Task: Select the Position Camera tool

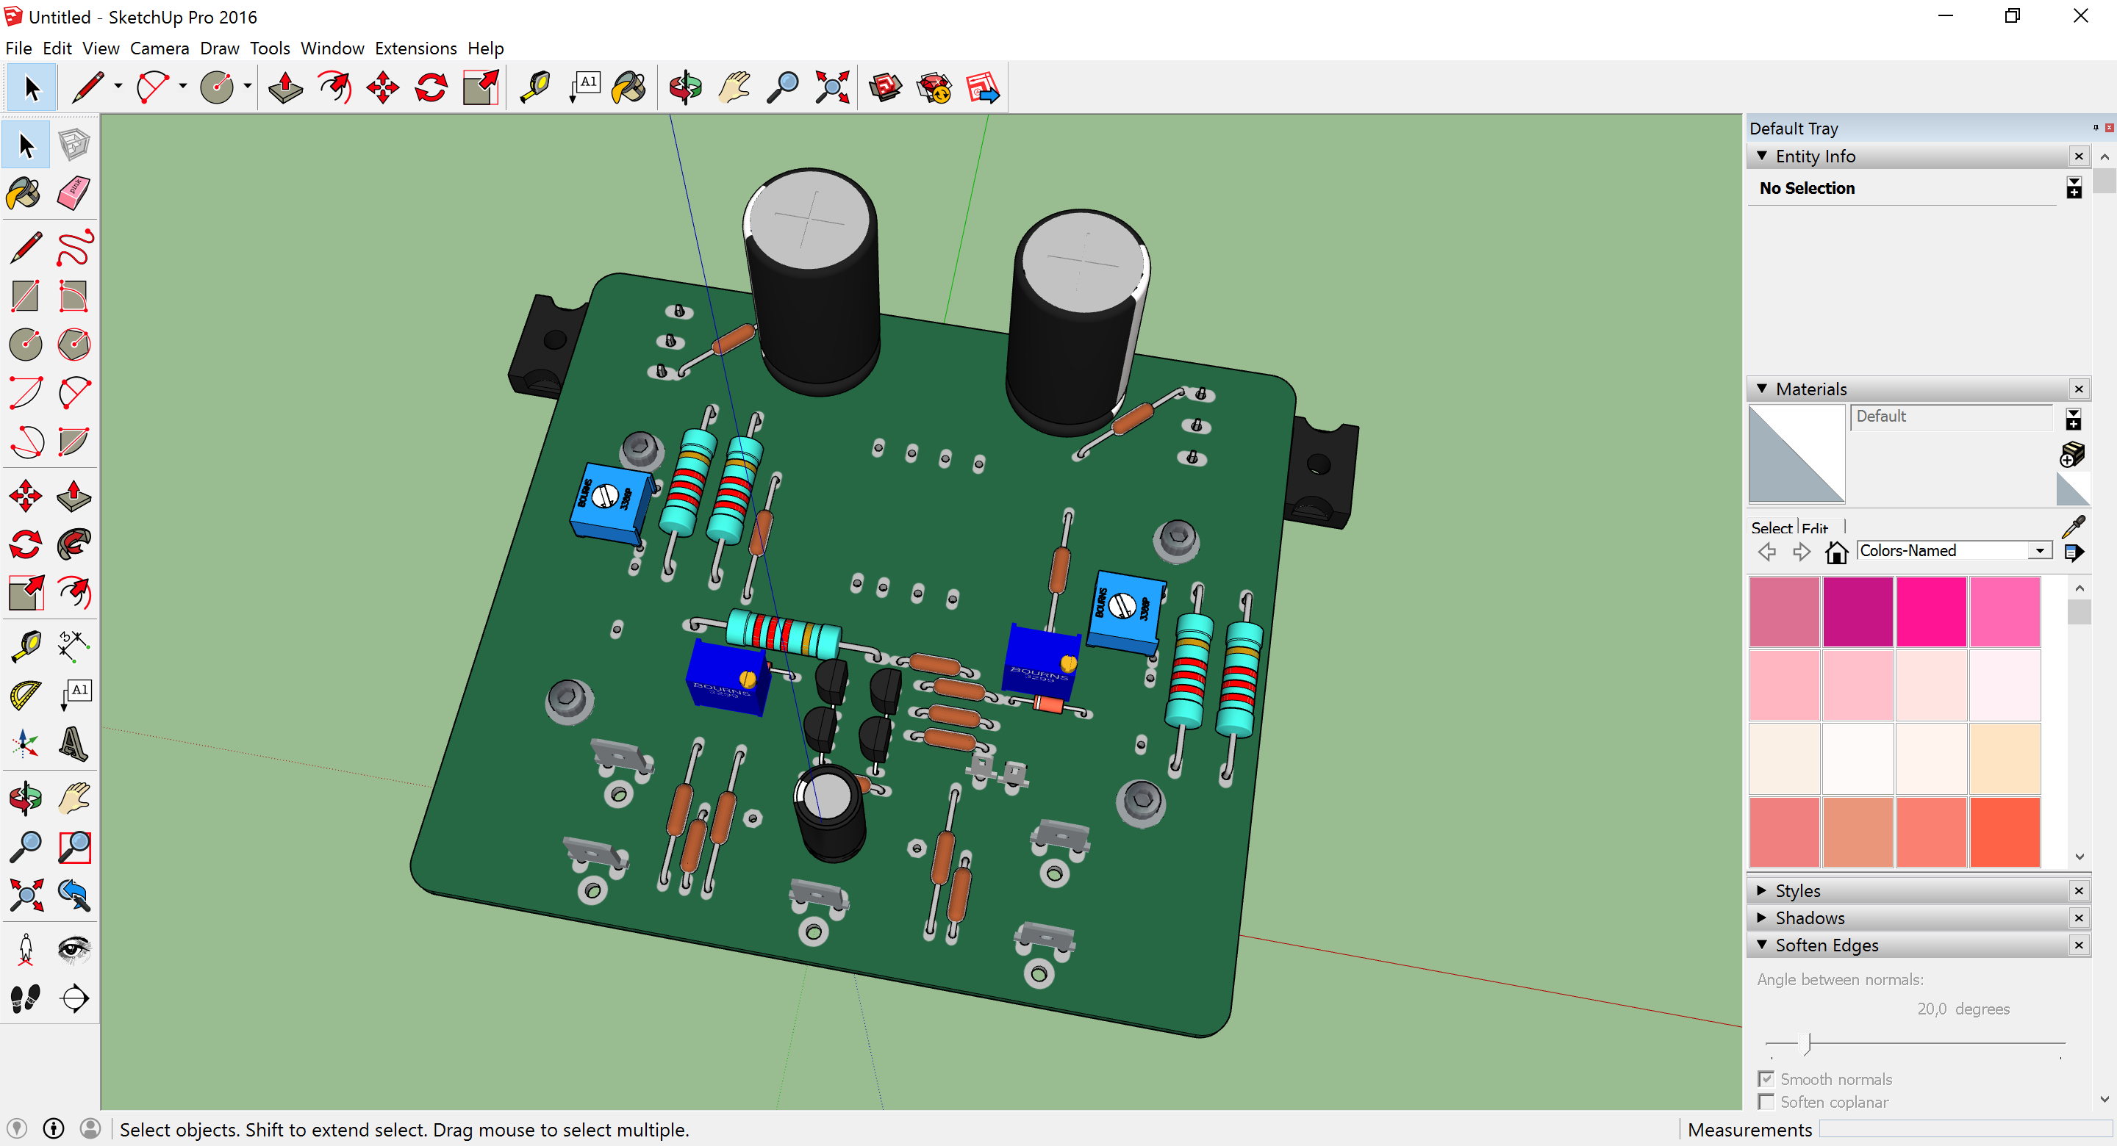Action: (x=26, y=950)
